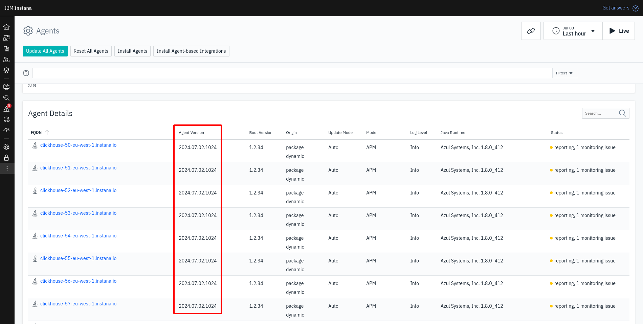Focus the agent query filter input

click(292, 73)
